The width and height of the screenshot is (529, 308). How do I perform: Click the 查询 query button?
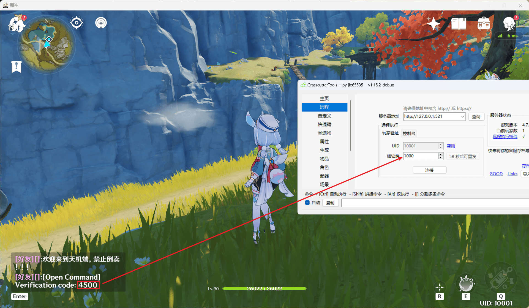coord(476,117)
